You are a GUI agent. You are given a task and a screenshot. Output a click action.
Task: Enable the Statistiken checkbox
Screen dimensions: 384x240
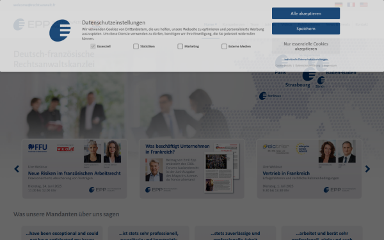click(136, 46)
